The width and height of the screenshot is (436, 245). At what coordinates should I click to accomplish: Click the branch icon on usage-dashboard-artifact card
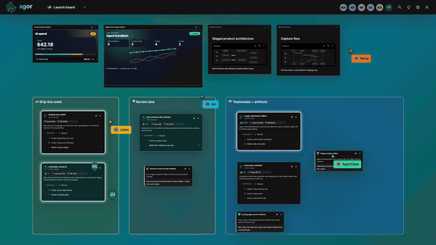[241, 116]
